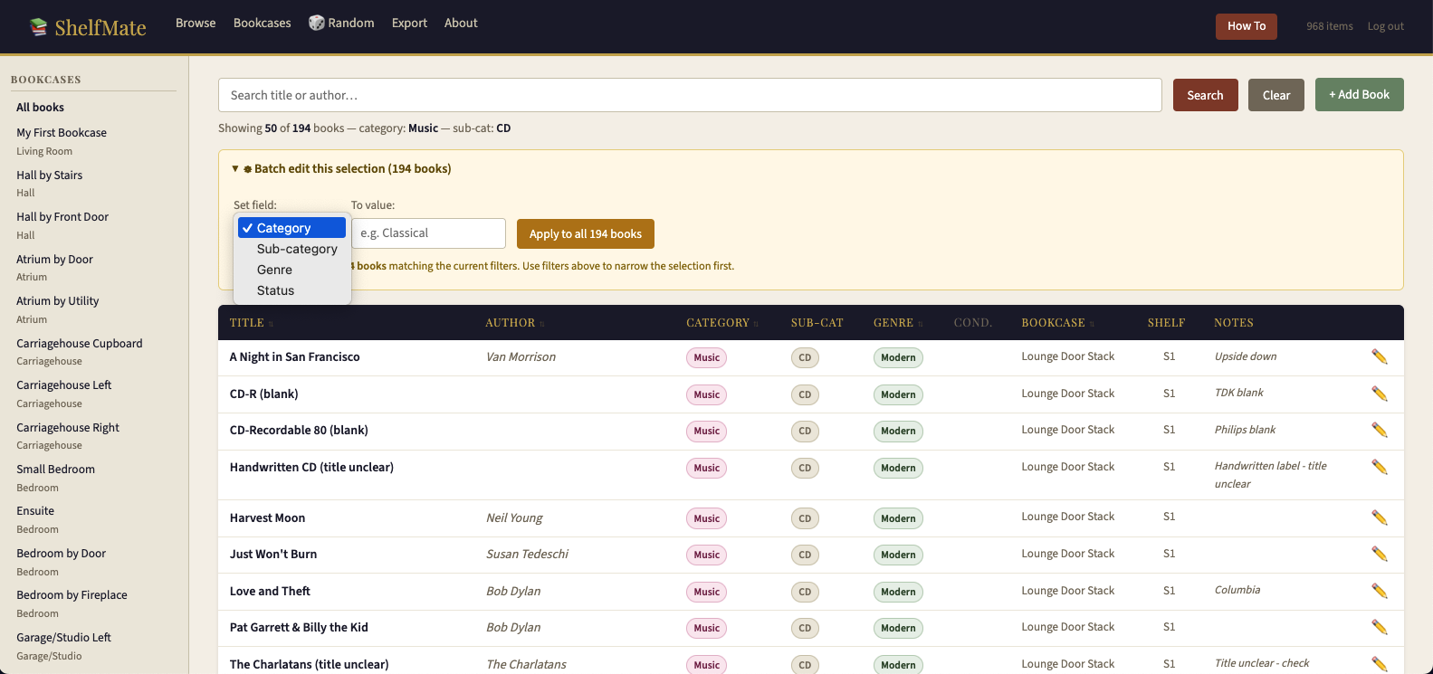Sort by Category column header
This screenshot has height=674, width=1433.
(x=721, y=323)
